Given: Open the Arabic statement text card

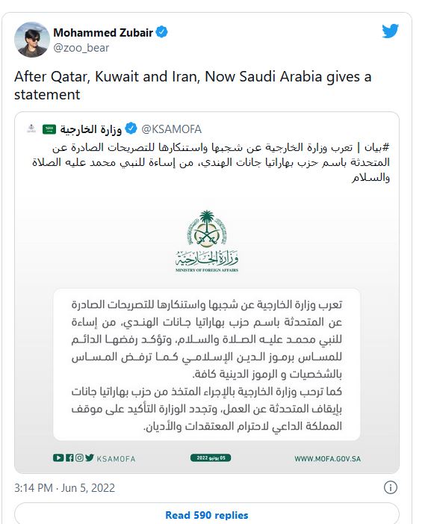Looking at the screenshot, I should 207,365.
